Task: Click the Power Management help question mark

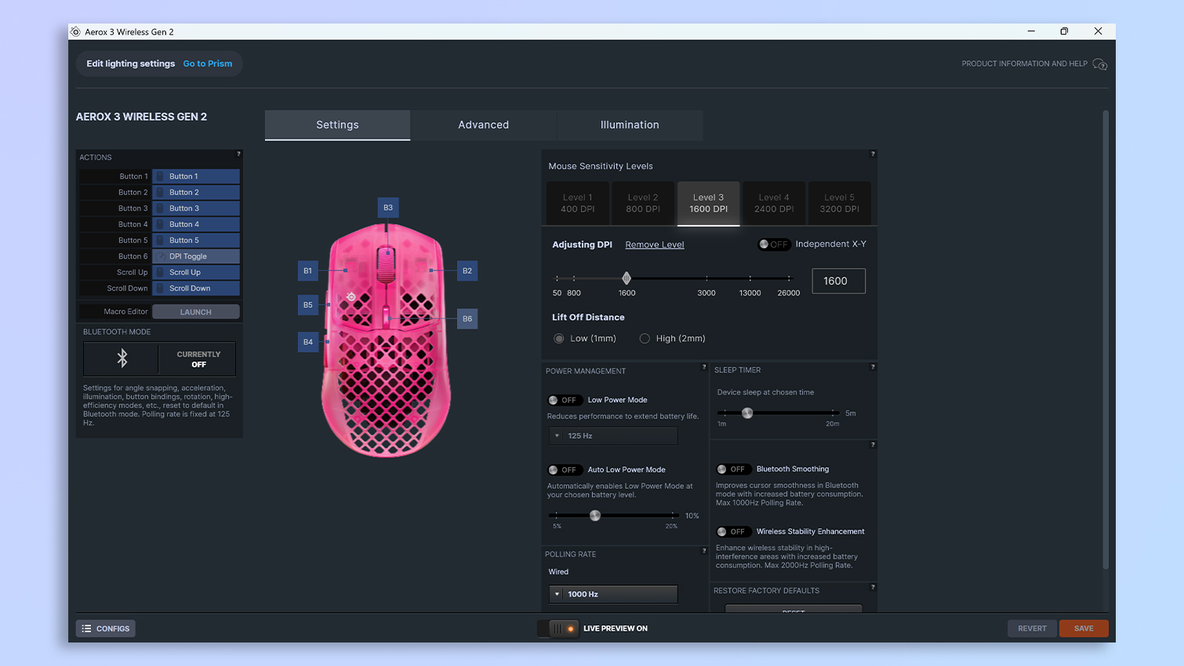Action: coord(703,367)
